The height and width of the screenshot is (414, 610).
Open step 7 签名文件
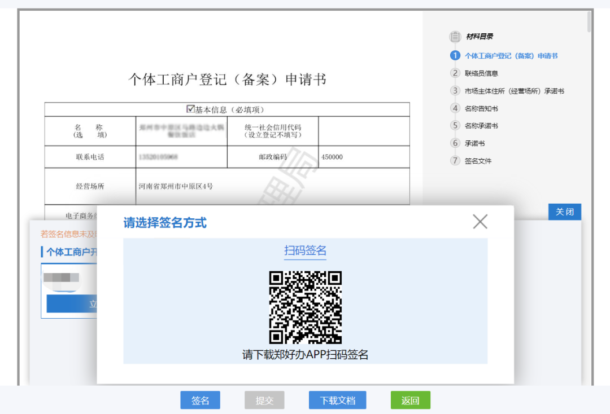(x=478, y=161)
